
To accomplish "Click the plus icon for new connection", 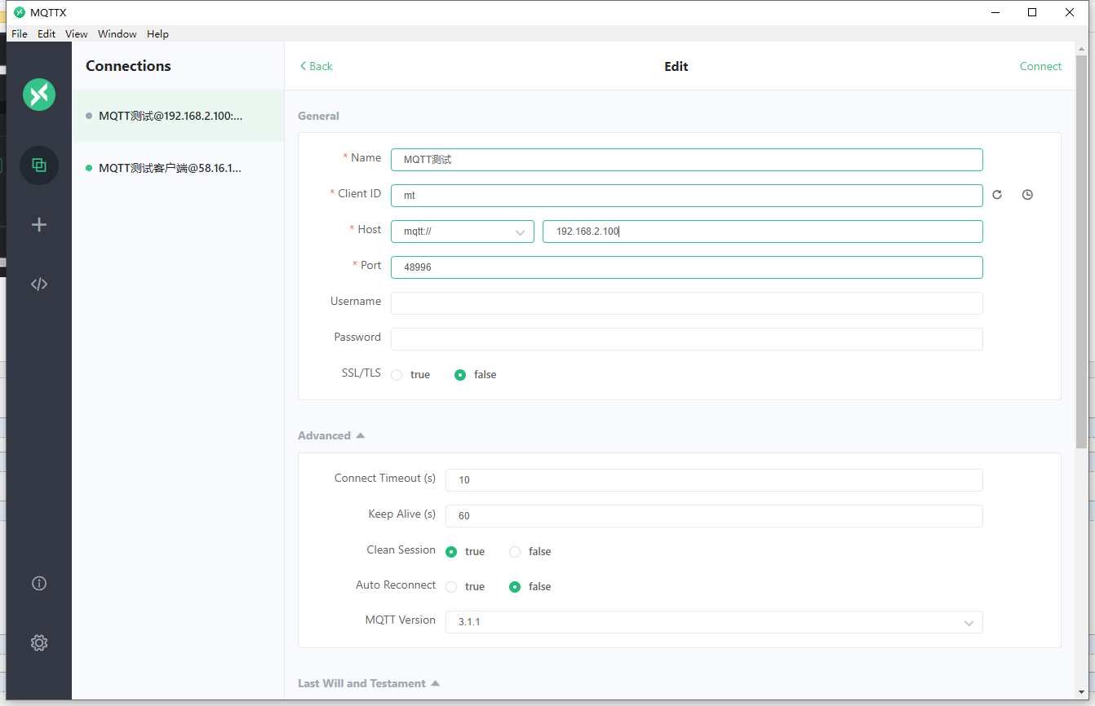I will point(39,224).
